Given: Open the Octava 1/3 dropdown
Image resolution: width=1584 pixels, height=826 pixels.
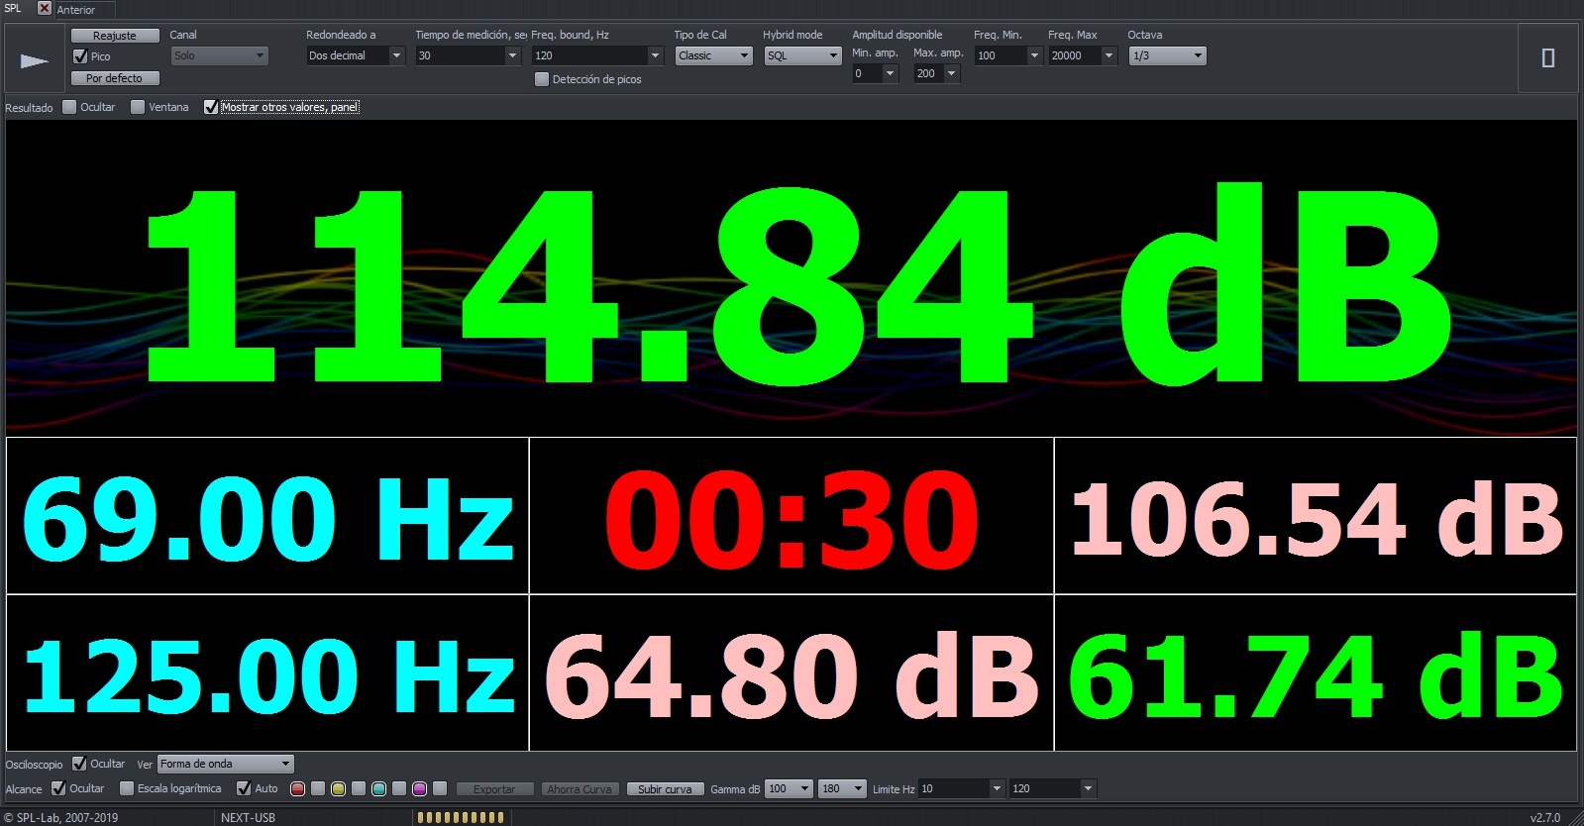Looking at the screenshot, I should pyautogui.click(x=1168, y=55).
